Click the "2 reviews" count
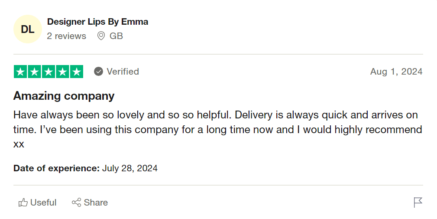The width and height of the screenshot is (437, 219). point(66,36)
